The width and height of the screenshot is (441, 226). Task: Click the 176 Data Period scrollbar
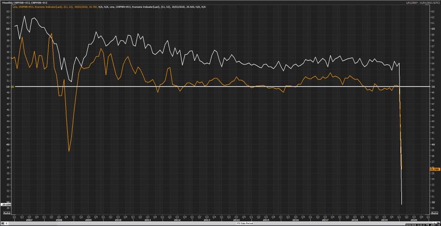[220, 223]
